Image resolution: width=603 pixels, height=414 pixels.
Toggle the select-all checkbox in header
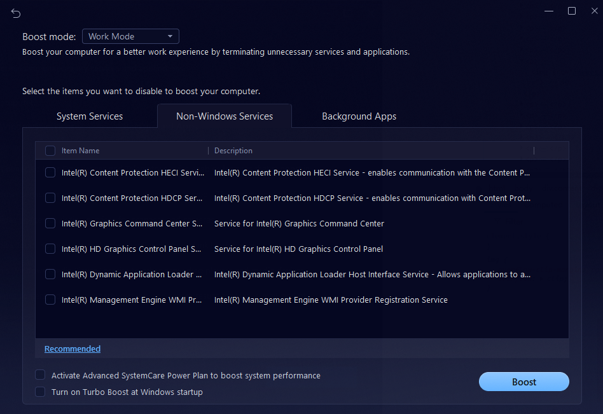click(x=50, y=151)
